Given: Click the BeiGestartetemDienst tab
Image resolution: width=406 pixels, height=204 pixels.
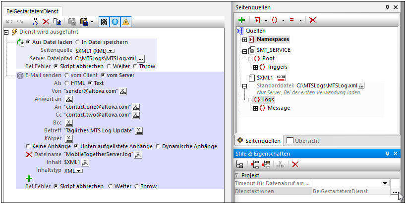Looking at the screenshot, I should click(x=32, y=11).
